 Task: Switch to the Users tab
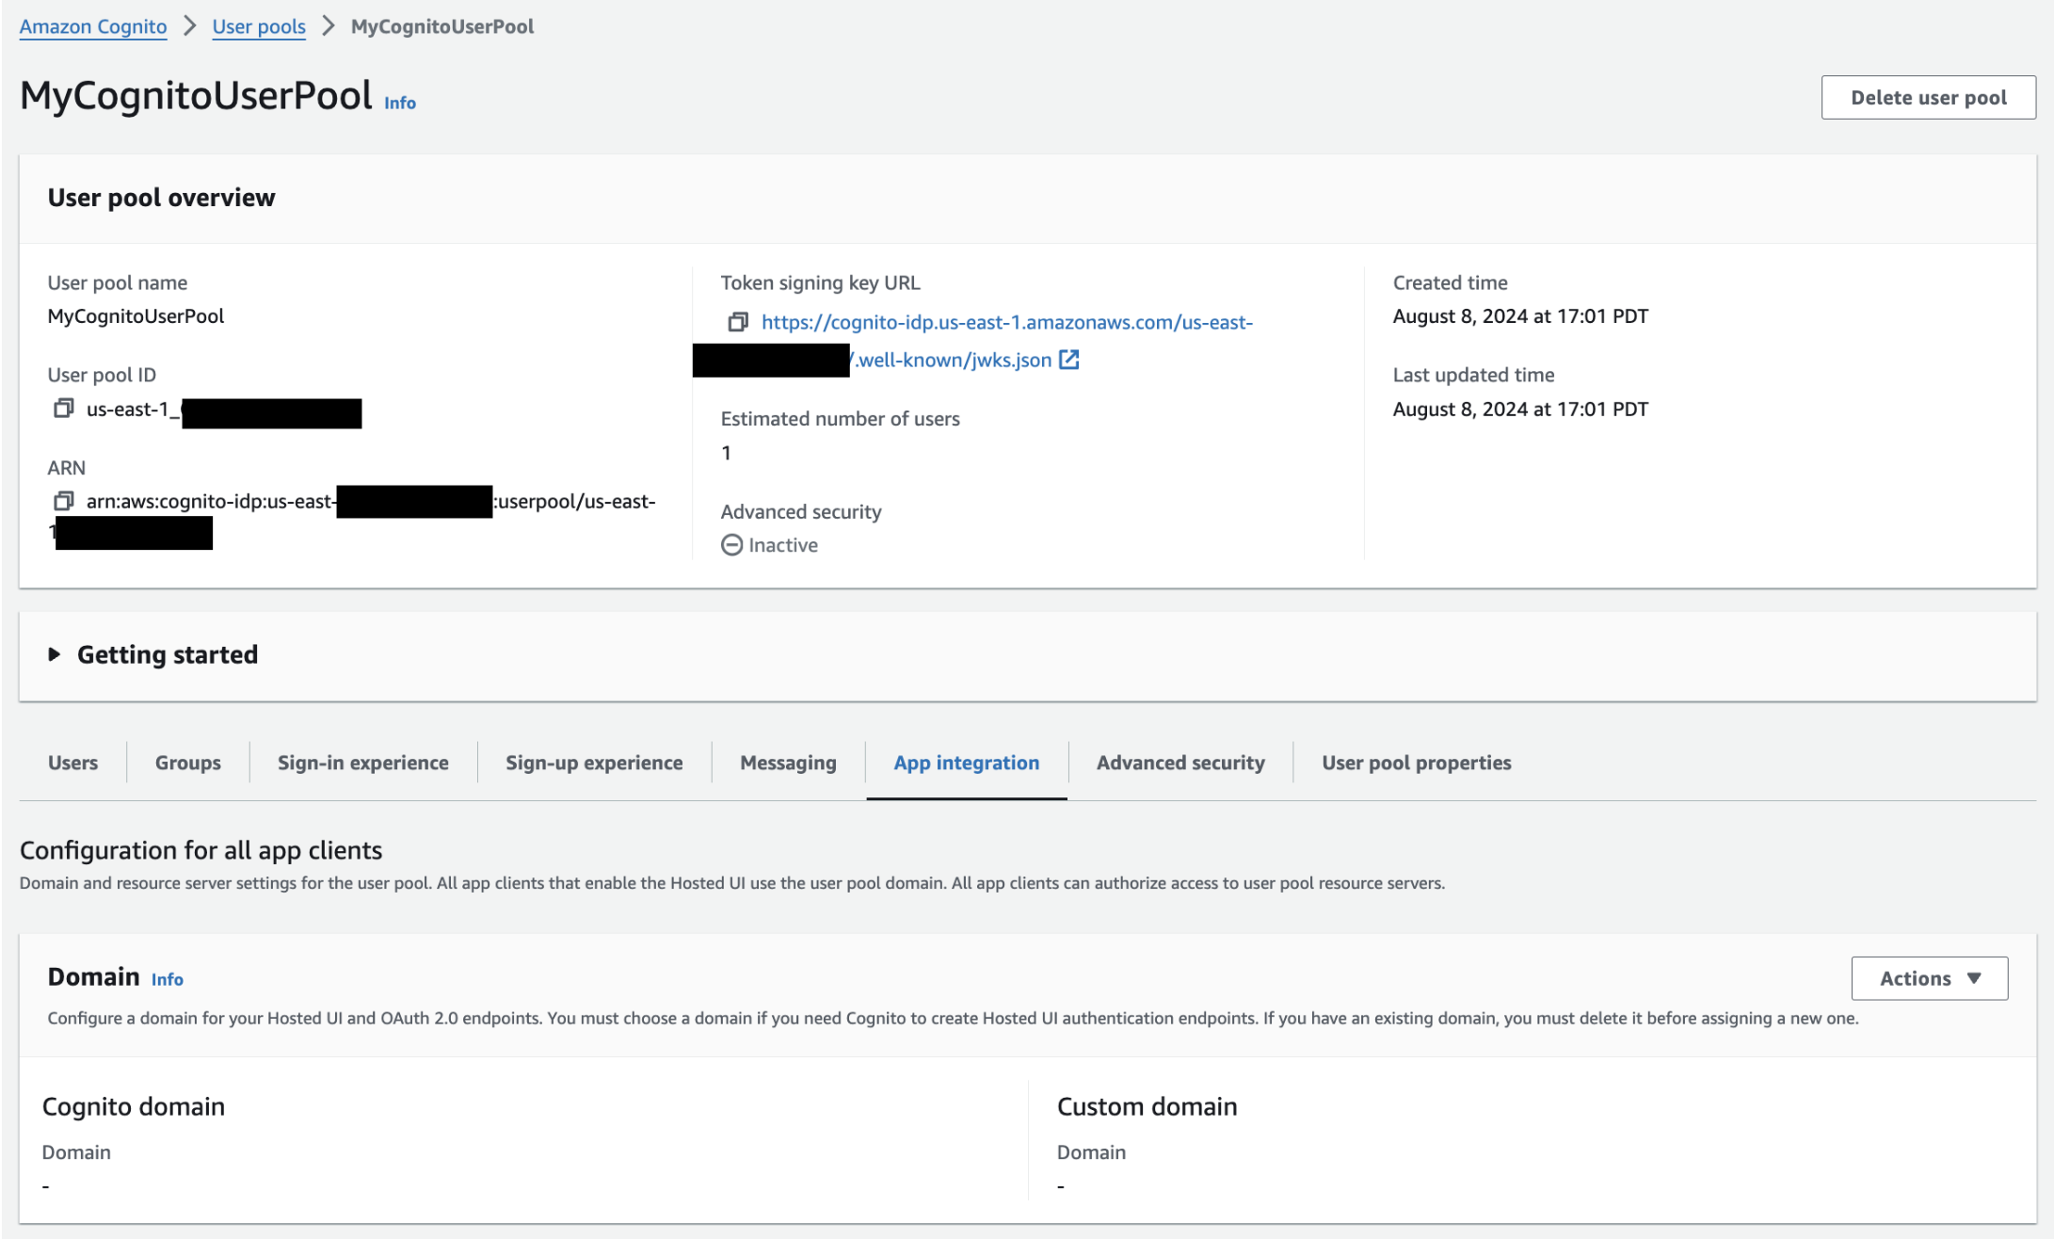pos(72,763)
